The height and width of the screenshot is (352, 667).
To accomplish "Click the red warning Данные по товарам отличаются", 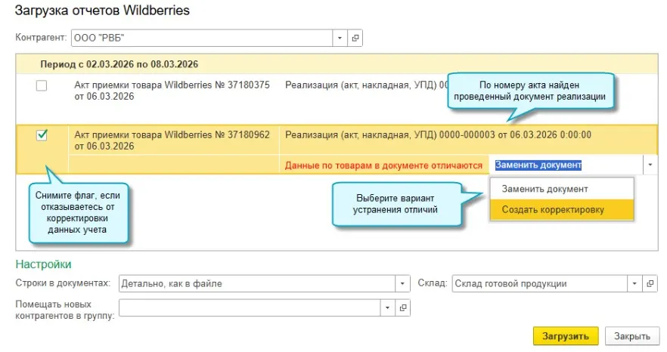I will point(383,165).
